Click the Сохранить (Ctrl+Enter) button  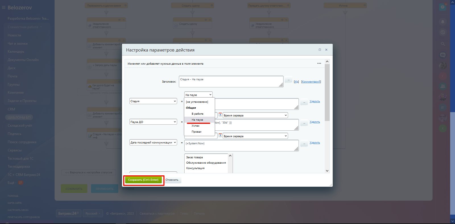[x=143, y=180]
